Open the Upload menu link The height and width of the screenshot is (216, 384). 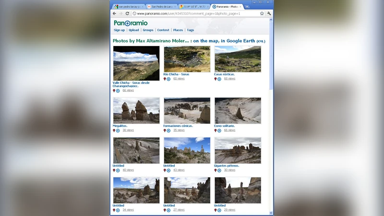(133, 30)
